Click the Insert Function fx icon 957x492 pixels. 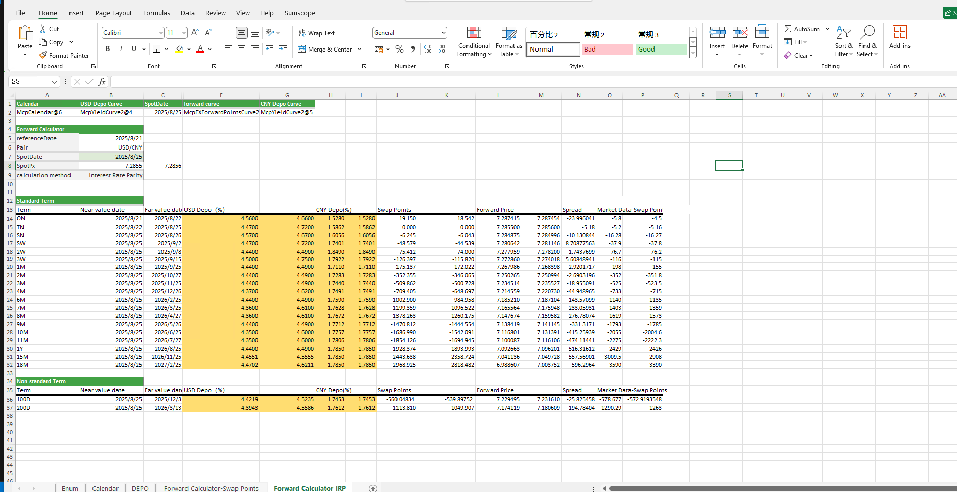tap(102, 82)
